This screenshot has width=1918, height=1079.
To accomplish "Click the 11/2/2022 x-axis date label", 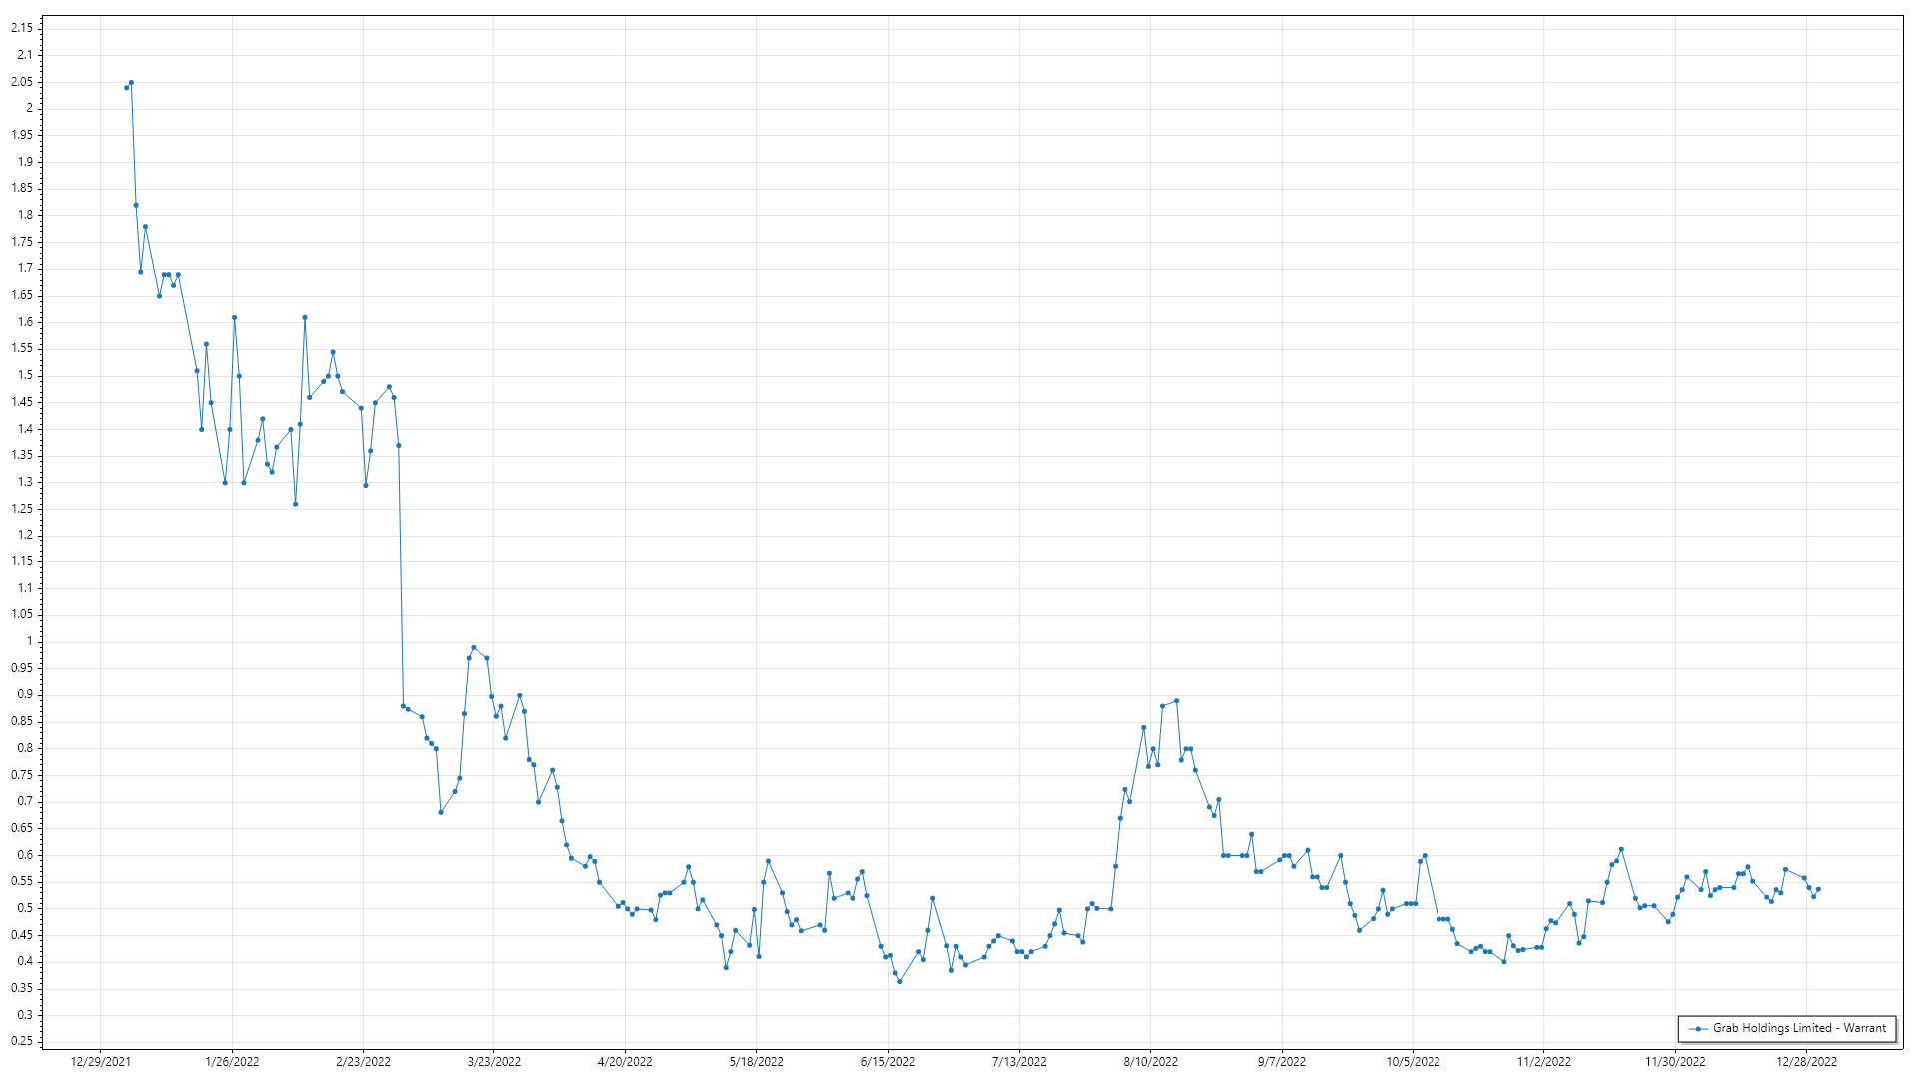I will 1543,1062.
